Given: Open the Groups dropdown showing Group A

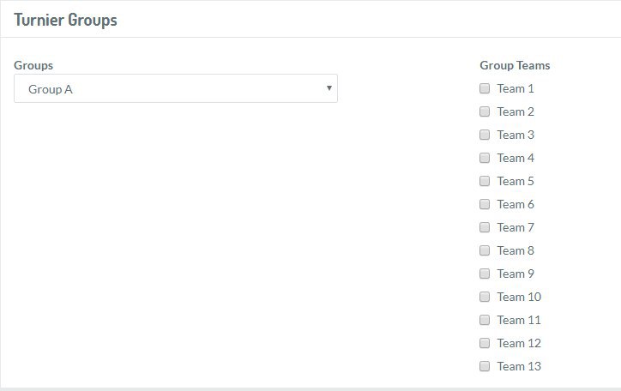Looking at the screenshot, I should (x=176, y=88).
